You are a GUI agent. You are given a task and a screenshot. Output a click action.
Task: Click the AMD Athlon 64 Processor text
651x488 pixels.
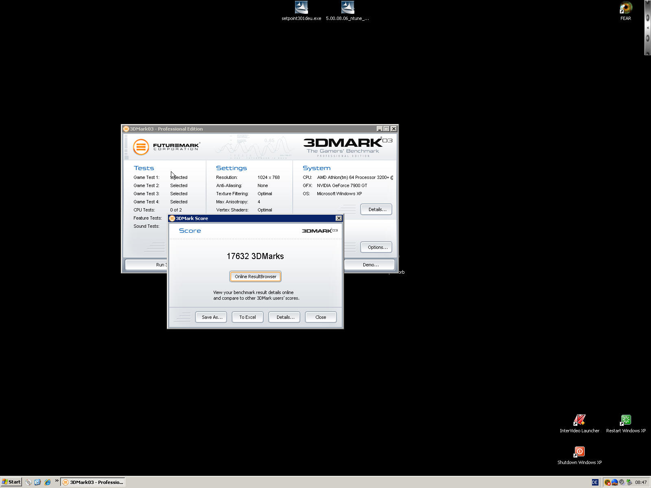tap(355, 177)
